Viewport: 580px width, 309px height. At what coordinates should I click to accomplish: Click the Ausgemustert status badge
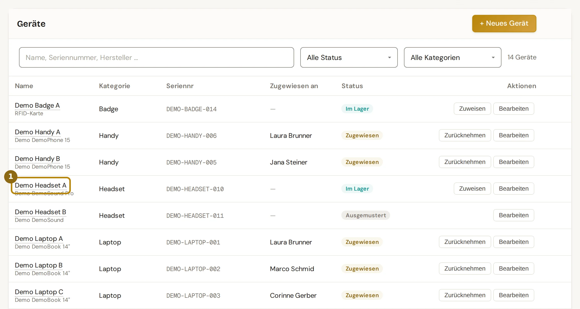tap(366, 215)
